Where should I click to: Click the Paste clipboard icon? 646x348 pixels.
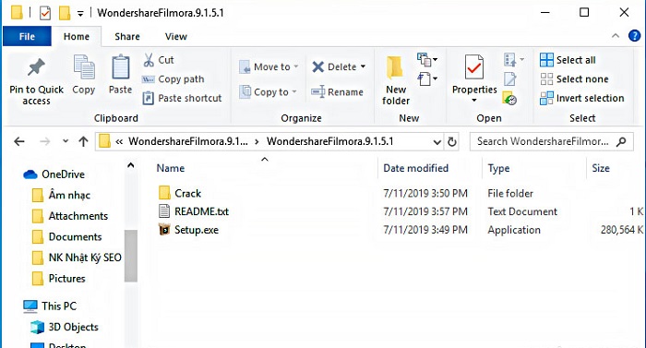pyautogui.click(x=120, y=67)
